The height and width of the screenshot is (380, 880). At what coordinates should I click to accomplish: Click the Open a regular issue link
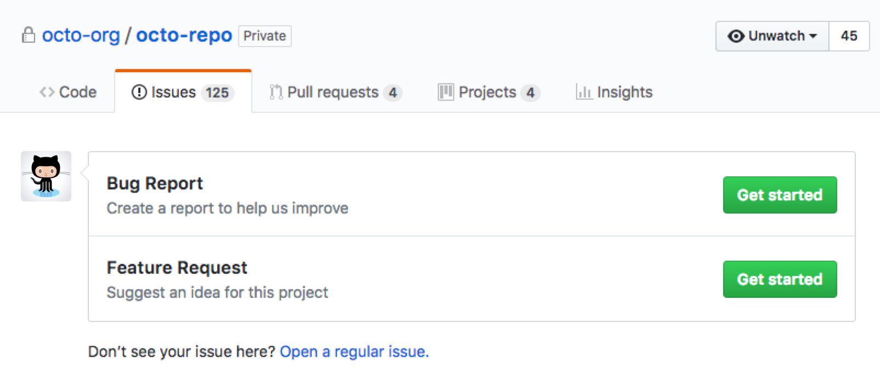tap(354, 352)
